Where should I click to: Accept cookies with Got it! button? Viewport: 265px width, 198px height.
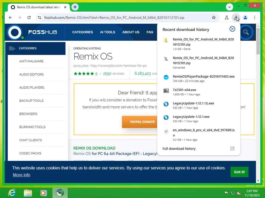[x=239, y=172]
